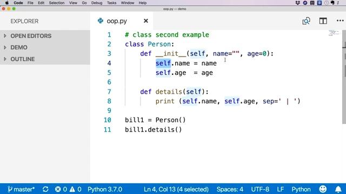Click the synchronize changes icon

point(45,189)
